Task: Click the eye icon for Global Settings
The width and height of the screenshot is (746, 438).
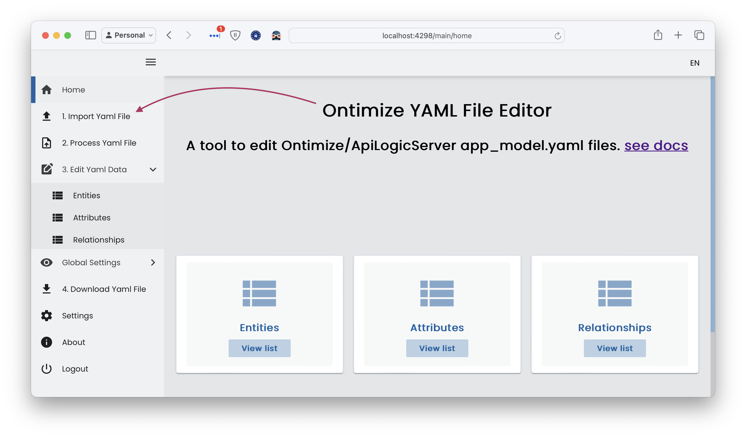Action: [47, 262]
